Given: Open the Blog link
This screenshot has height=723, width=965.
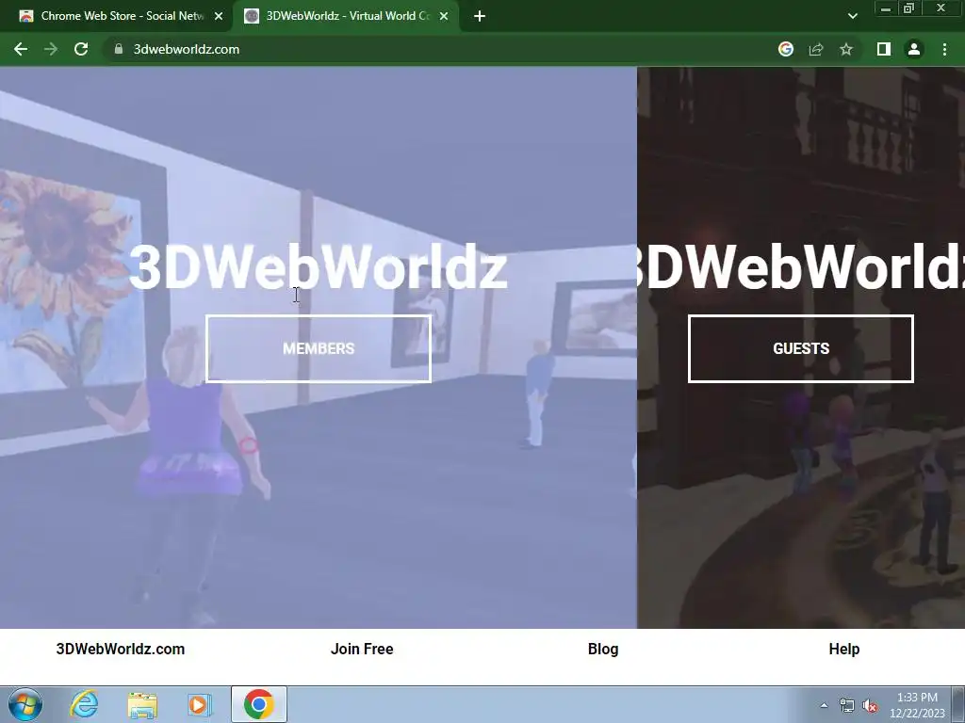Looking at the screenshot, I should coord(603,650).
